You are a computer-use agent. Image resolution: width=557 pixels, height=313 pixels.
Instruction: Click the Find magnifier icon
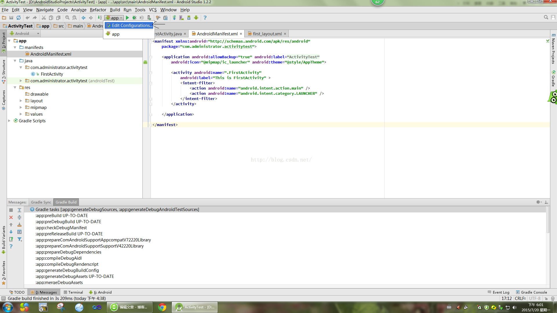click(x=67, y=18)
